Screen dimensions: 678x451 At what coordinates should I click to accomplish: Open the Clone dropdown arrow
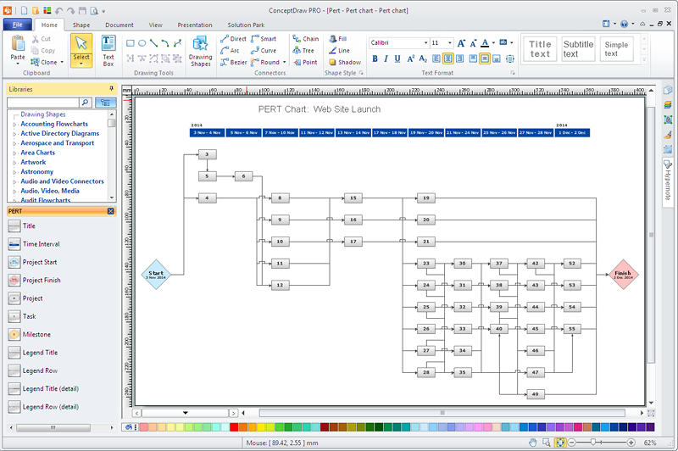62,62
